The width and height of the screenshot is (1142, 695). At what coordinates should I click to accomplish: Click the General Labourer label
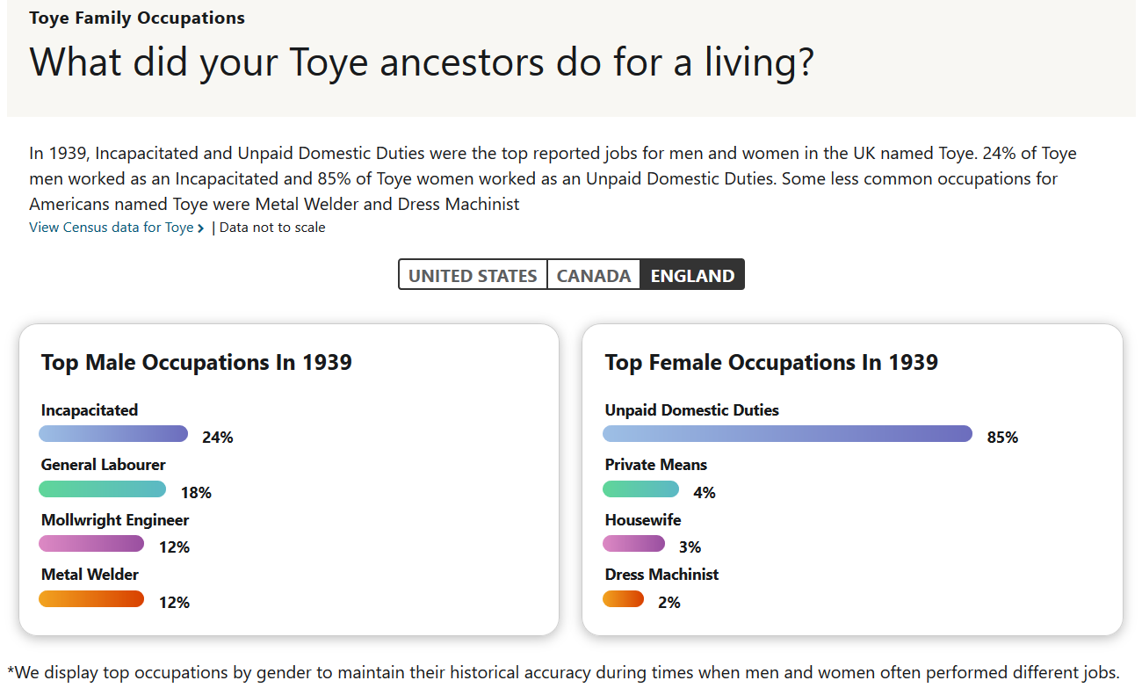pyautogui.click(x=104, y=465)
